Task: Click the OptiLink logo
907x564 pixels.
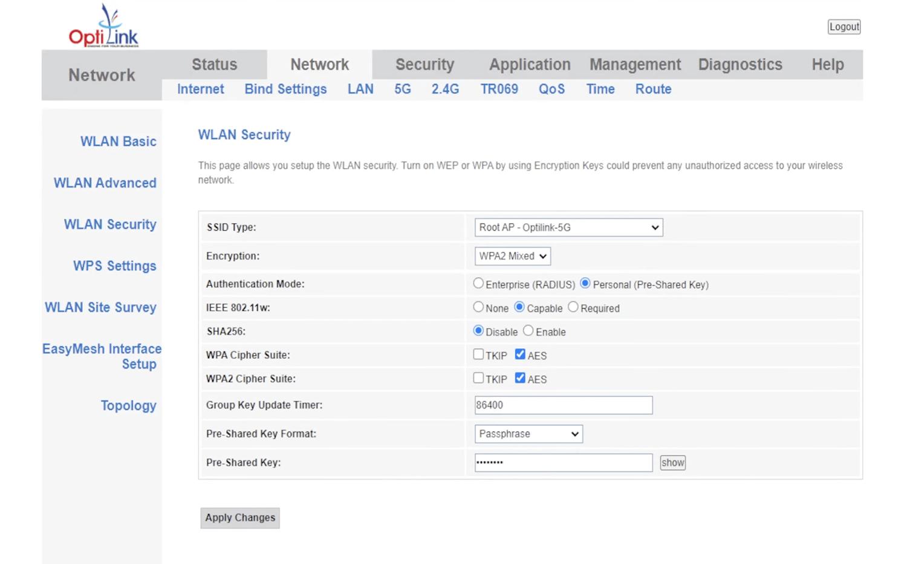Action: click(103, 27)
